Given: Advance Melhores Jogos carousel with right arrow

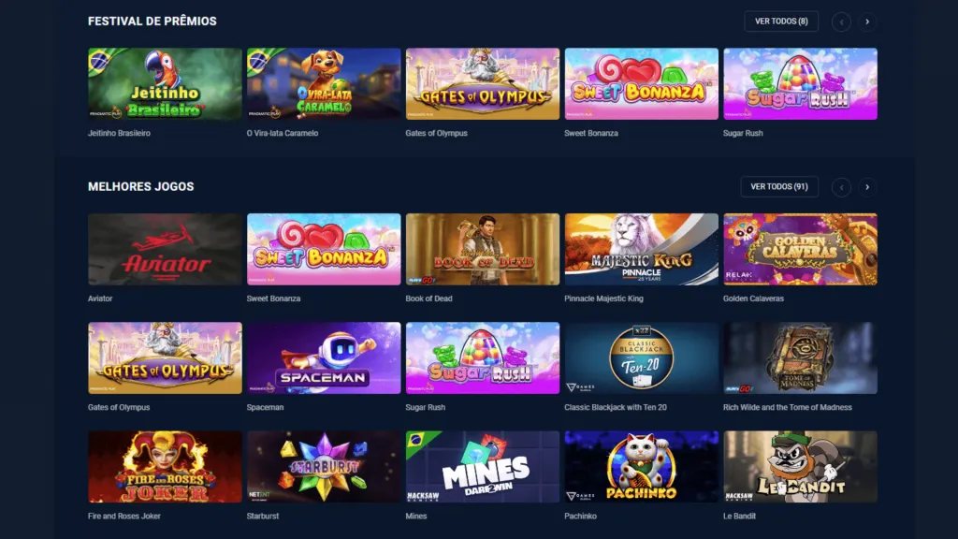Looking at the screenshot, I should click(867, 187).
